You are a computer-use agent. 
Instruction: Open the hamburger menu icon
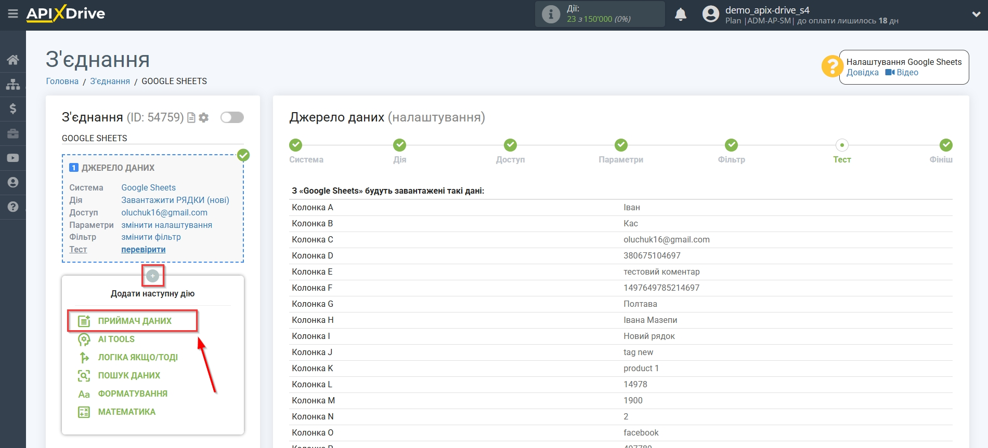(x=13, y=14)
